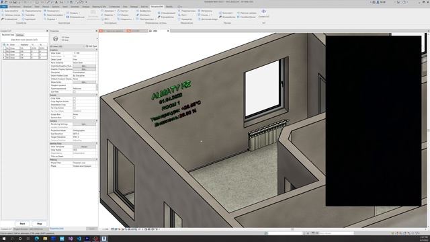The image size is (430, 242).
Task: Toggle the Annotation Crop checkbox
Action: [x=74, y=105]
